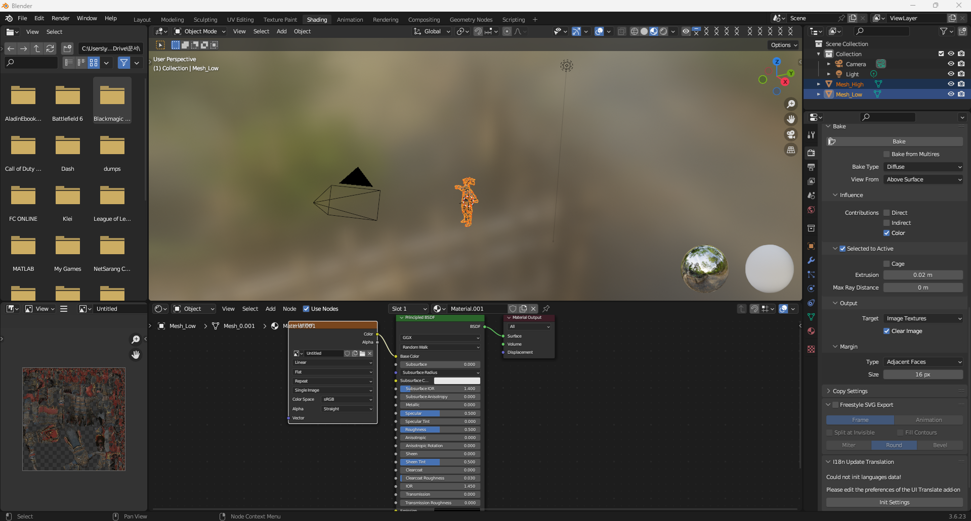Open the Texture checkerboard properties tab
This screenshot has height=521, width=971.
(811, 349)
